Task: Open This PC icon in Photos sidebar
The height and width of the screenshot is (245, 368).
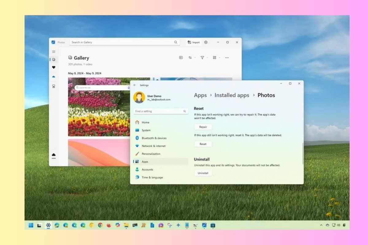Action: point(54,86)
